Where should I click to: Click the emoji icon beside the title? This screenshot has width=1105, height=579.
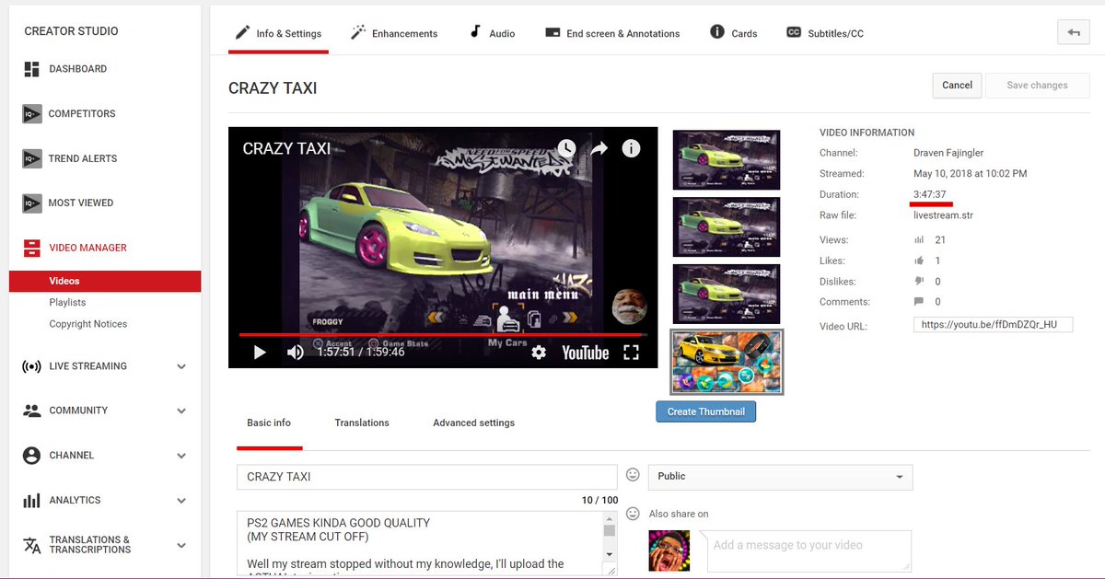[633, 475]
